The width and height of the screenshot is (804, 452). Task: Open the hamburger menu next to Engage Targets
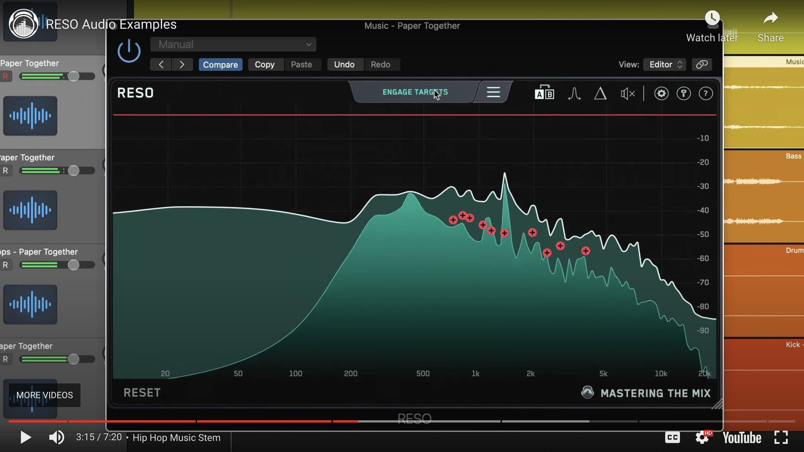pyautogui.click(x=493, y=92)
